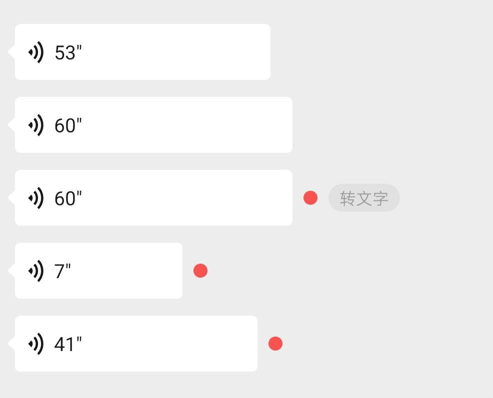Select the 53" duration label
Screen dimensions: 493x398
[x=68, y=52]
